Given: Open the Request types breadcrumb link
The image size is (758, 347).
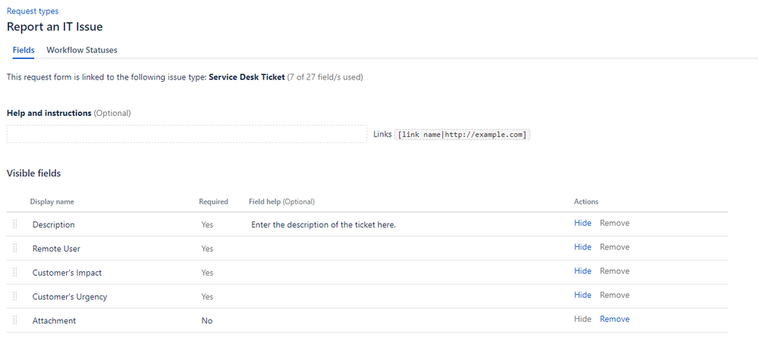Looking at the screenshot, I should (x=33, y=11).
